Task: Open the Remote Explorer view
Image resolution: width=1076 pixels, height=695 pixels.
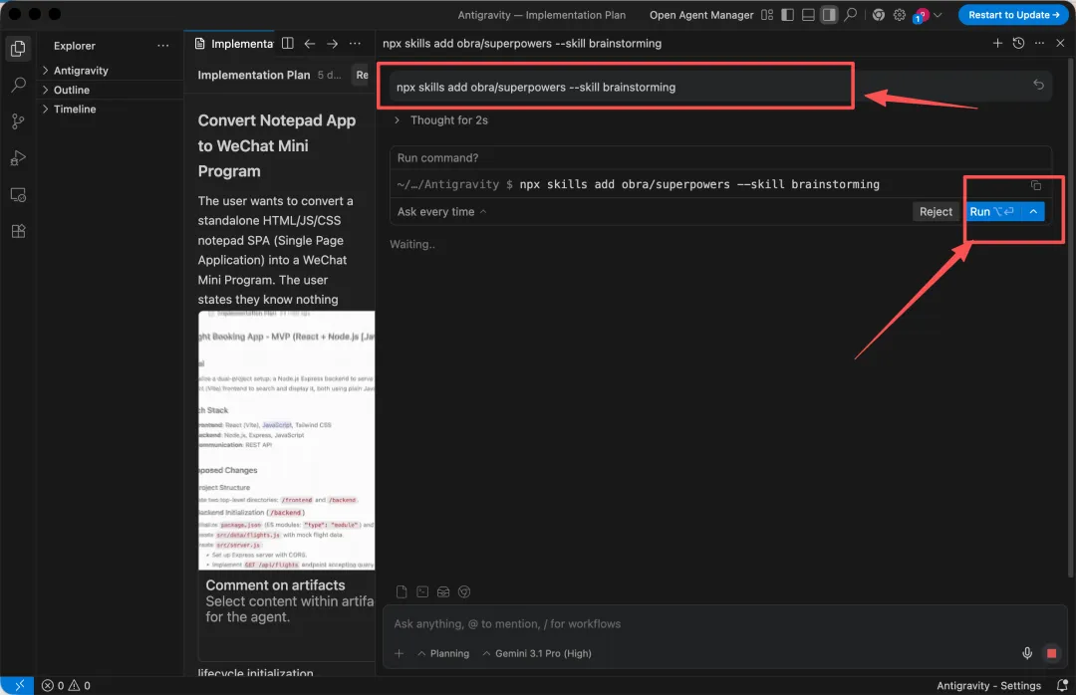Action: point(19,195)
